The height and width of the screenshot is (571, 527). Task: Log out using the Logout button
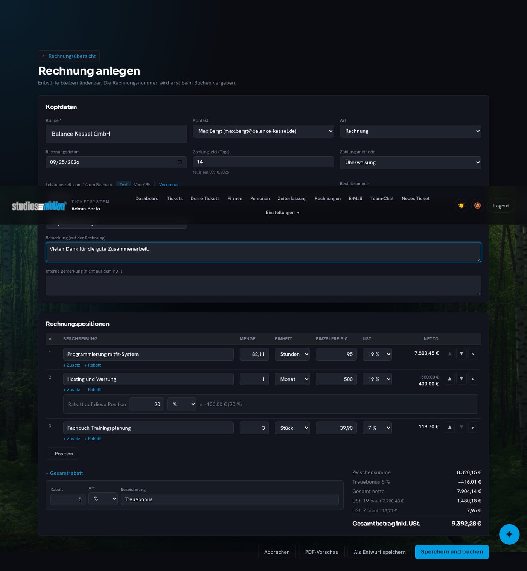pyautogui.click(x=501, y=206)
